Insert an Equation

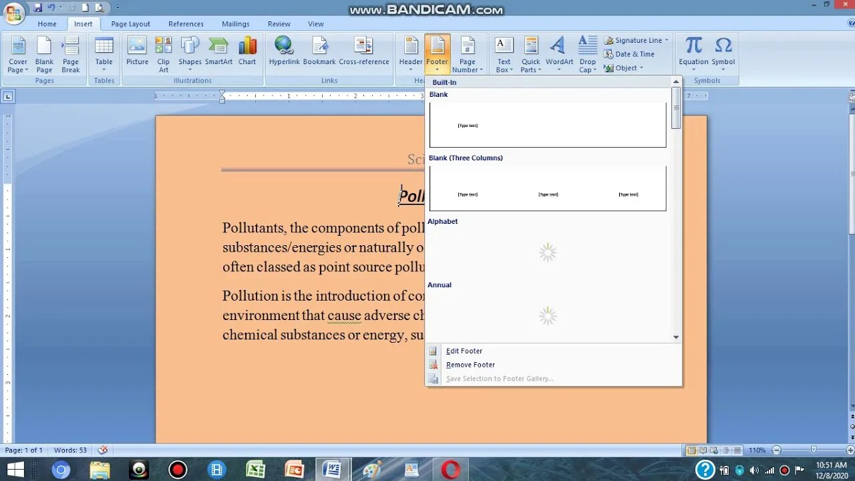tap(693, 55)
